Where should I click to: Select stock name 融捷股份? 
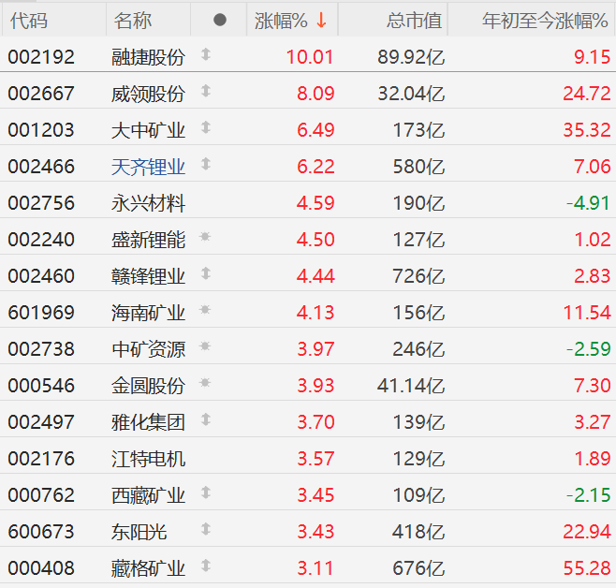pyautogui.click(x=148, y=57)
